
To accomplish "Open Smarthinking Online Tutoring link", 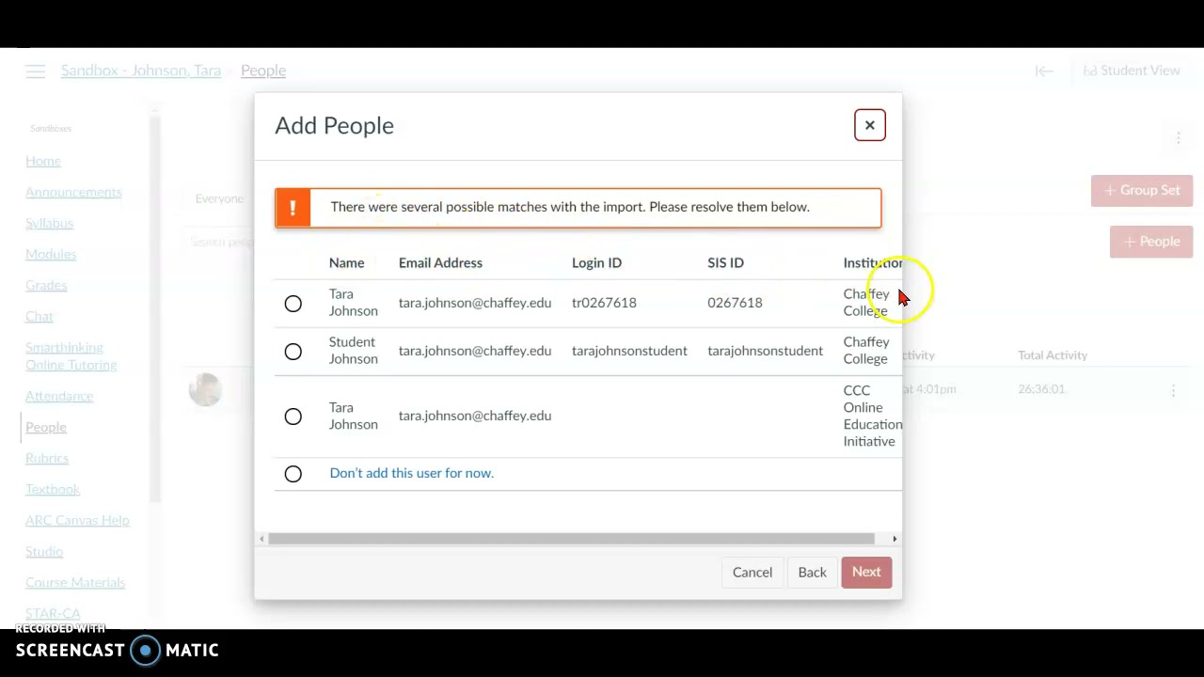I will pos(71,355).
